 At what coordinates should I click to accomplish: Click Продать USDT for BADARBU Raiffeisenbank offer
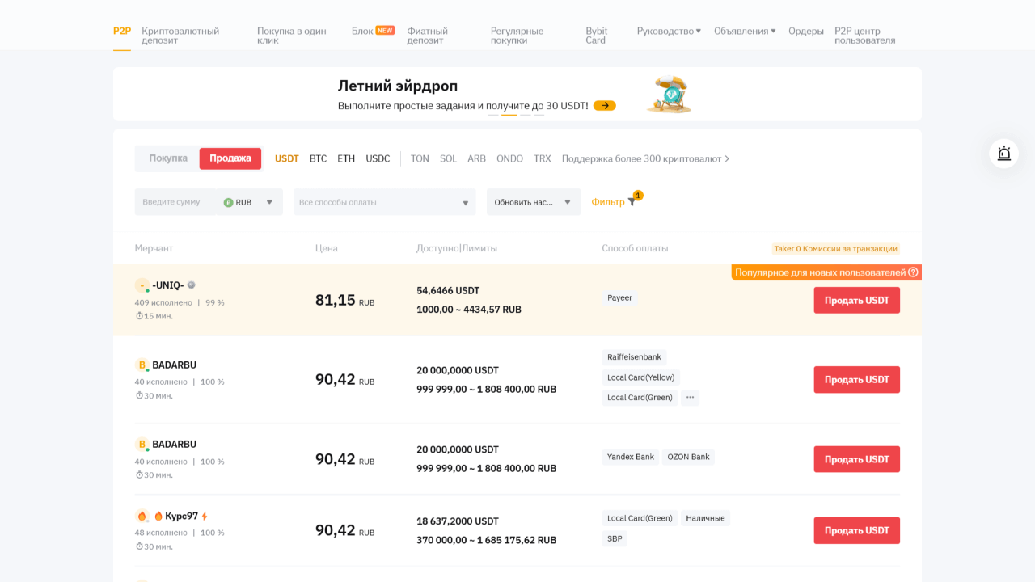pyautogui.click(x=856, y=380)
